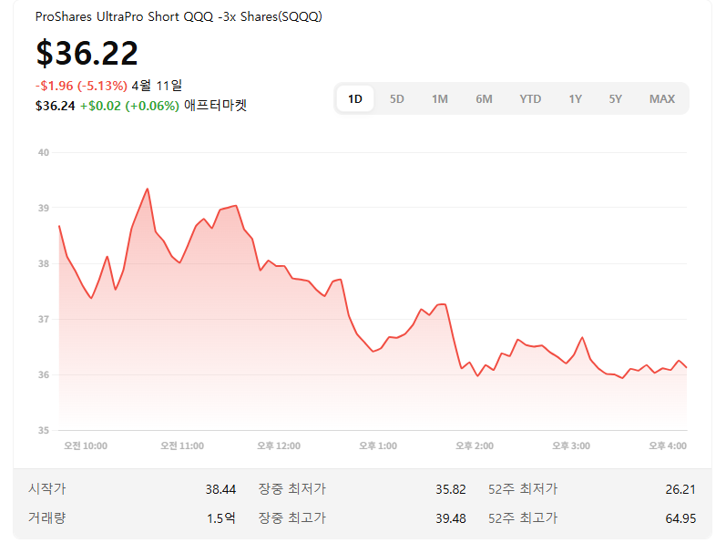Viewport: 726px width, 553px height.
Task: Select the YTD range tab
Action: click(530, 99)
